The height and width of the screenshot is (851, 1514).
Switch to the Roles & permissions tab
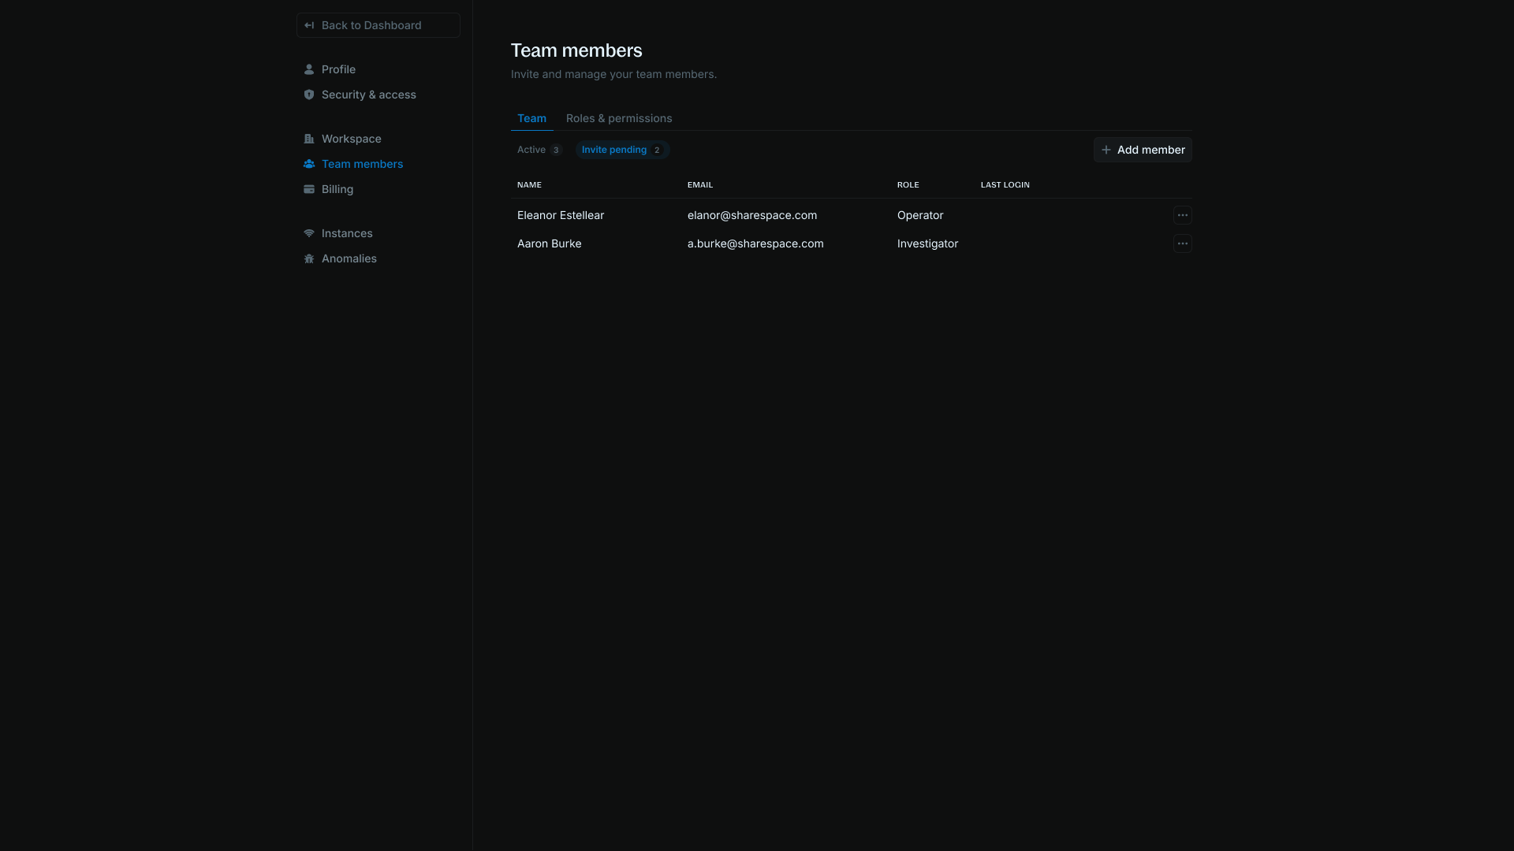click(619, 118)
